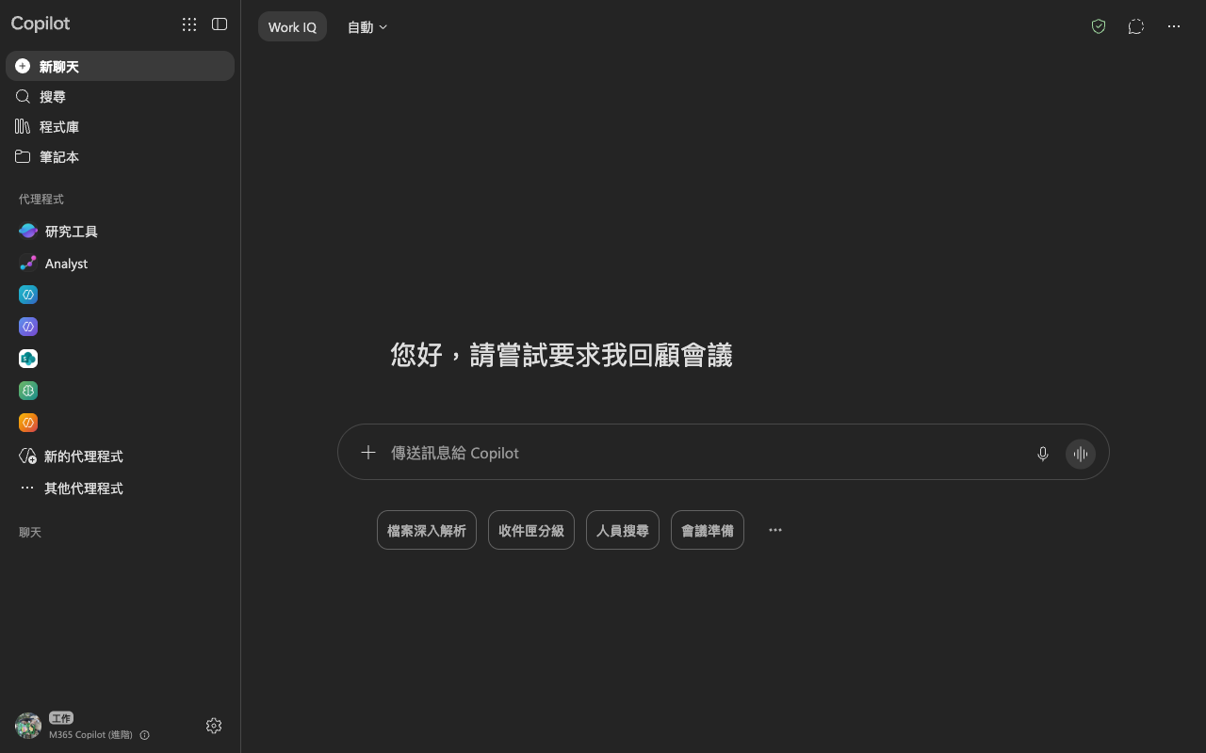
Task: Click the user profile avatar
Action: [x=28, y=726]
